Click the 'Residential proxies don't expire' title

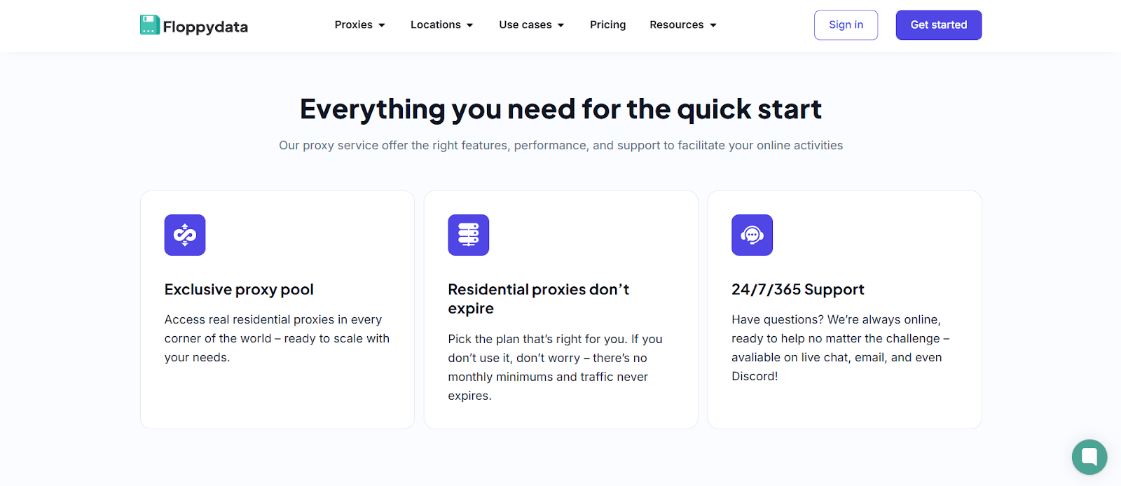(539, 299)
